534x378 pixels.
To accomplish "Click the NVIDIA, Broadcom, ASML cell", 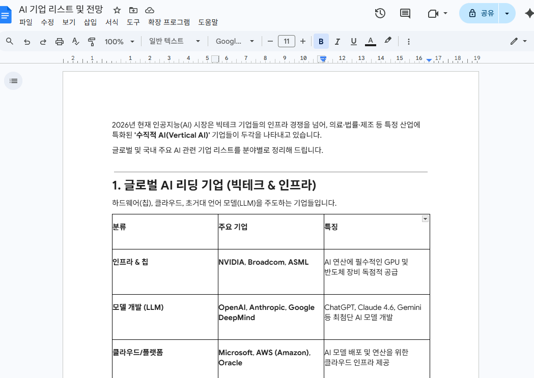I will click(x=271, y=272).
